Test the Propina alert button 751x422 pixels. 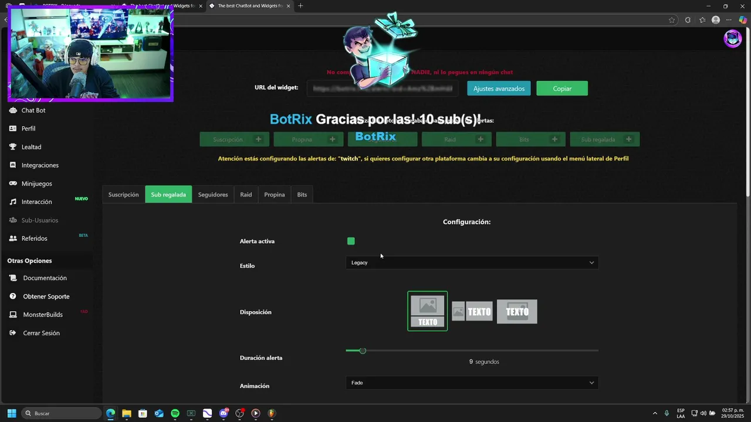[309, 139]
